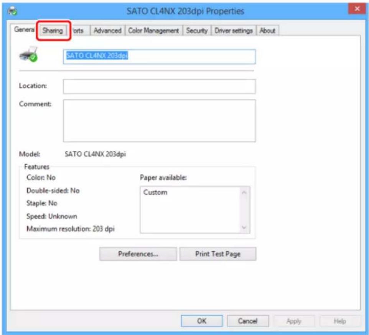Click Print Test Page button
The height and width of the screenshot is (335, 369).
(218, 254)
